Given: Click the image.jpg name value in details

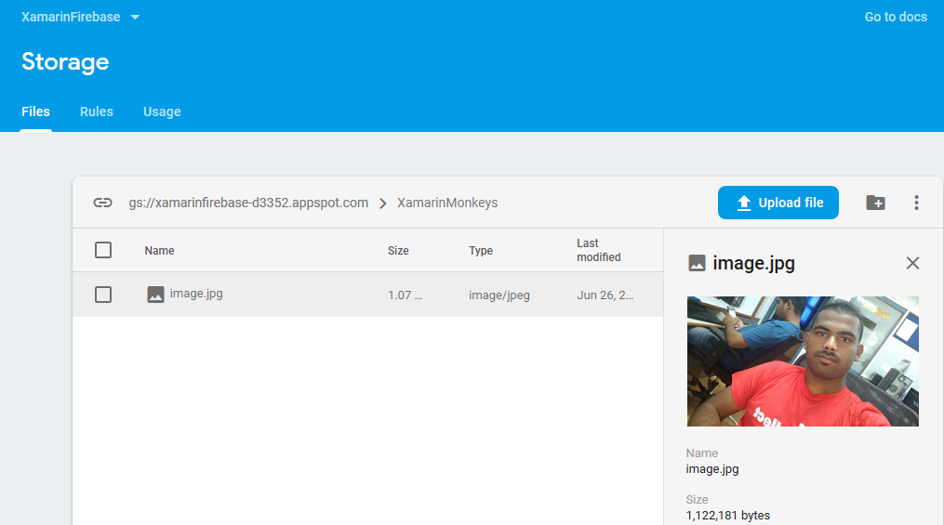Looking at the screenshot, I should [x=712, y=469].
